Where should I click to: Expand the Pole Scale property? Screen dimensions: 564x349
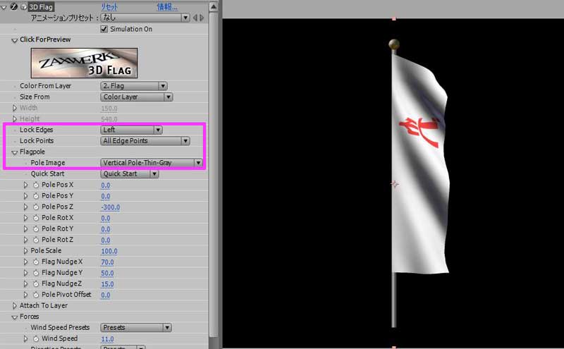25,251
